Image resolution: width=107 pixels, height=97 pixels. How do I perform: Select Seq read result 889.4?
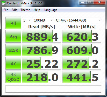click(41, 36)
